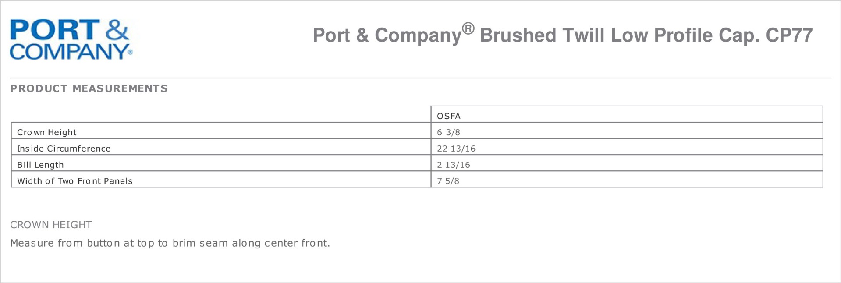Select the OSFA column header
The image size is (841, 283).
click(449, 116)
